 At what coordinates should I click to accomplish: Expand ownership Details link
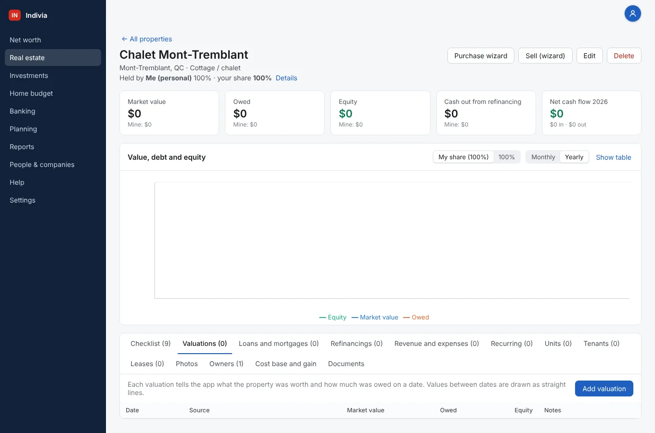click(286, 78)
